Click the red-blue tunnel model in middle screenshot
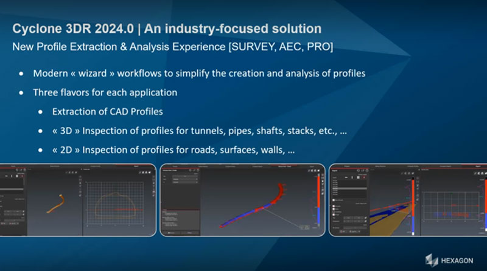 click(x=253, y=205)
